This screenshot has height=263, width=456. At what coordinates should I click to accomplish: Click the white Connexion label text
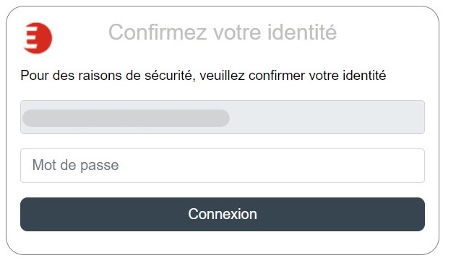pos(223,214)
